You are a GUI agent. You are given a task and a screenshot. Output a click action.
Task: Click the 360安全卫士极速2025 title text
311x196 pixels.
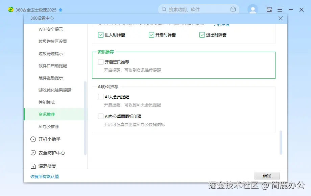point(36,10)
